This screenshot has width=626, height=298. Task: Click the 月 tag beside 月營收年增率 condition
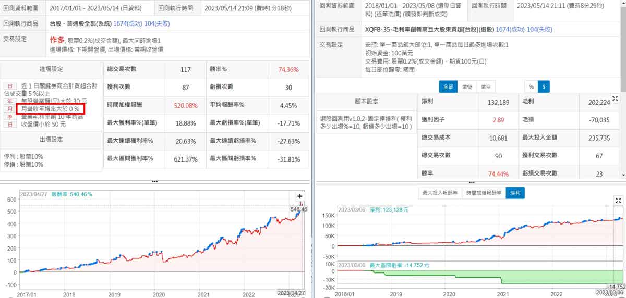pos(9,109)
